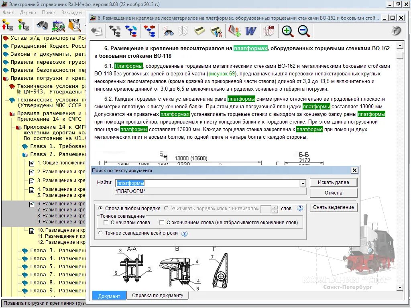
Task: Switch to the Документ tab
Action: tap(109, 296)
